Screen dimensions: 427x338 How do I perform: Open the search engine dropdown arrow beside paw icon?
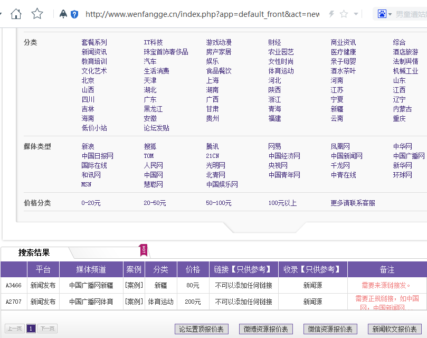pyautogui.click(x=390, y=14)
